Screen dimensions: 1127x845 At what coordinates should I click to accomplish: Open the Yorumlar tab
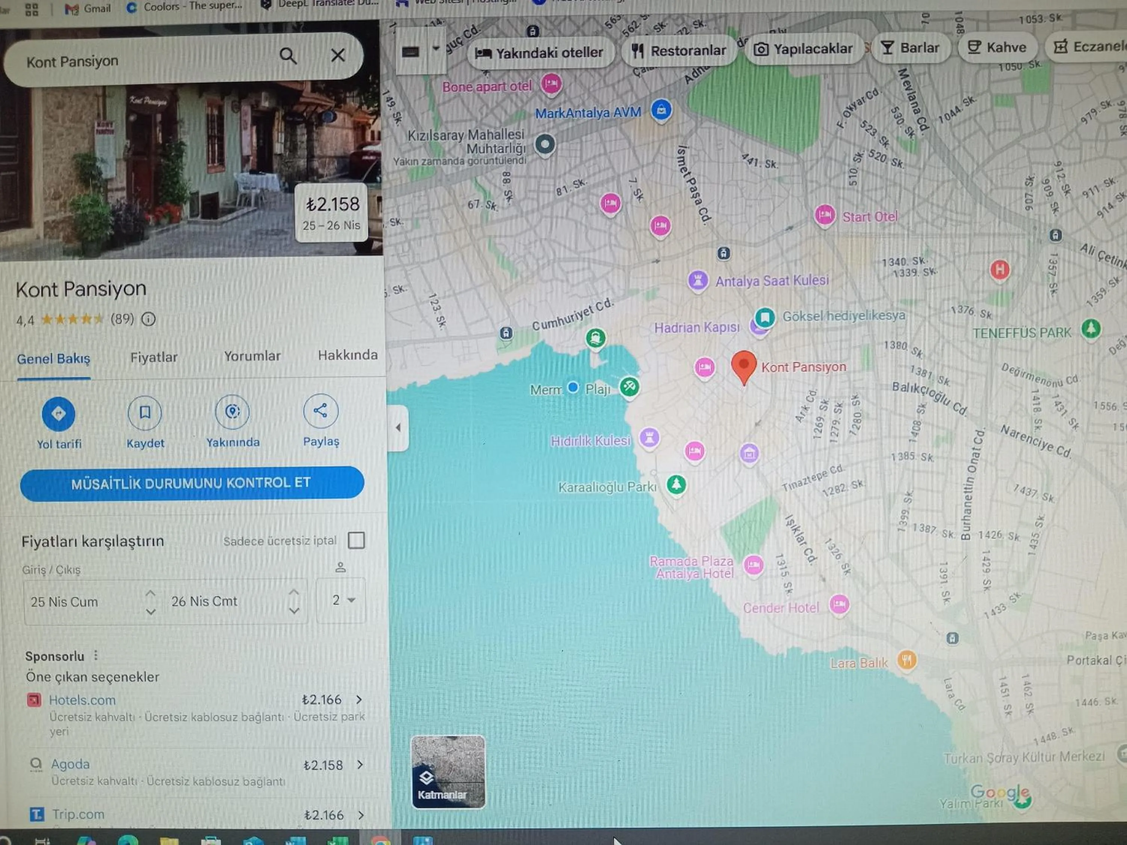tap(252, 356)
